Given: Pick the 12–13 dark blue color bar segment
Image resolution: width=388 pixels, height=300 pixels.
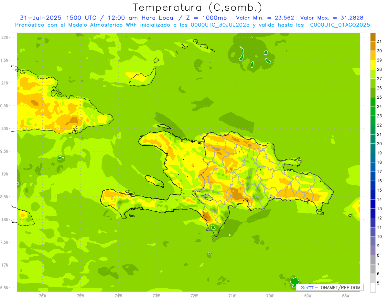Looking at the screenshot, I should click(373, 213).
